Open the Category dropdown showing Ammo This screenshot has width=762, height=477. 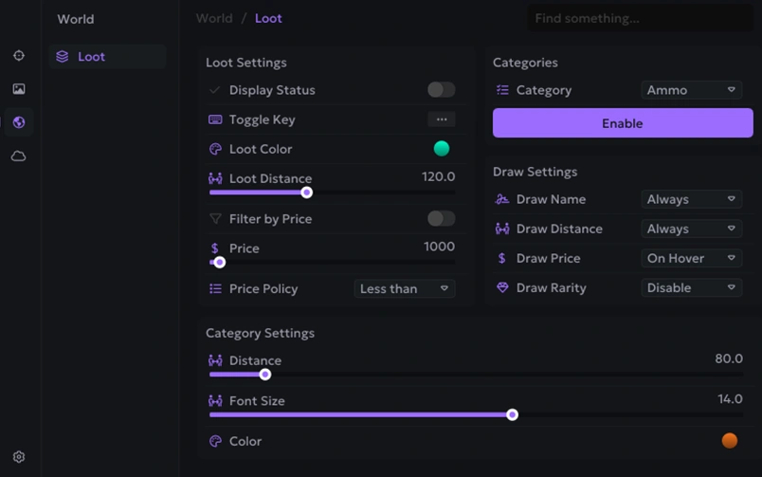click(691, 90)
